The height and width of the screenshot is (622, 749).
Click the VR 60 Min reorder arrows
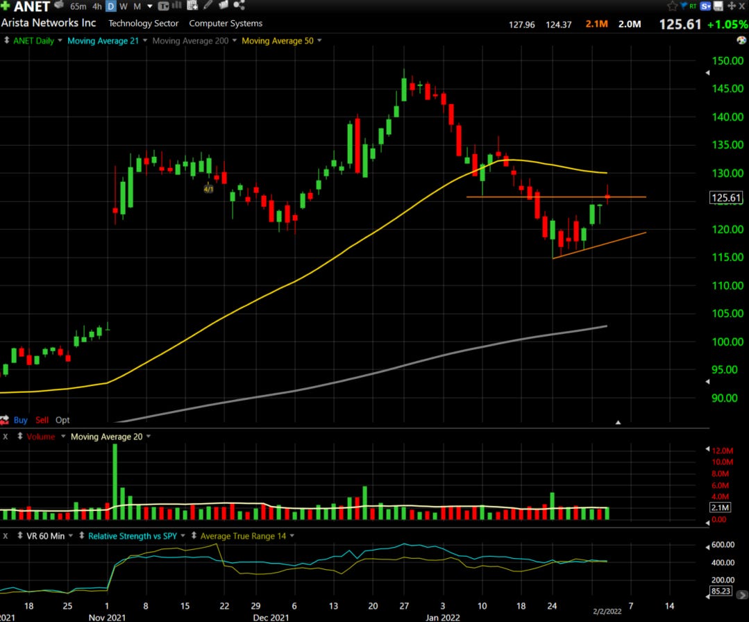(x=20, y=535)
